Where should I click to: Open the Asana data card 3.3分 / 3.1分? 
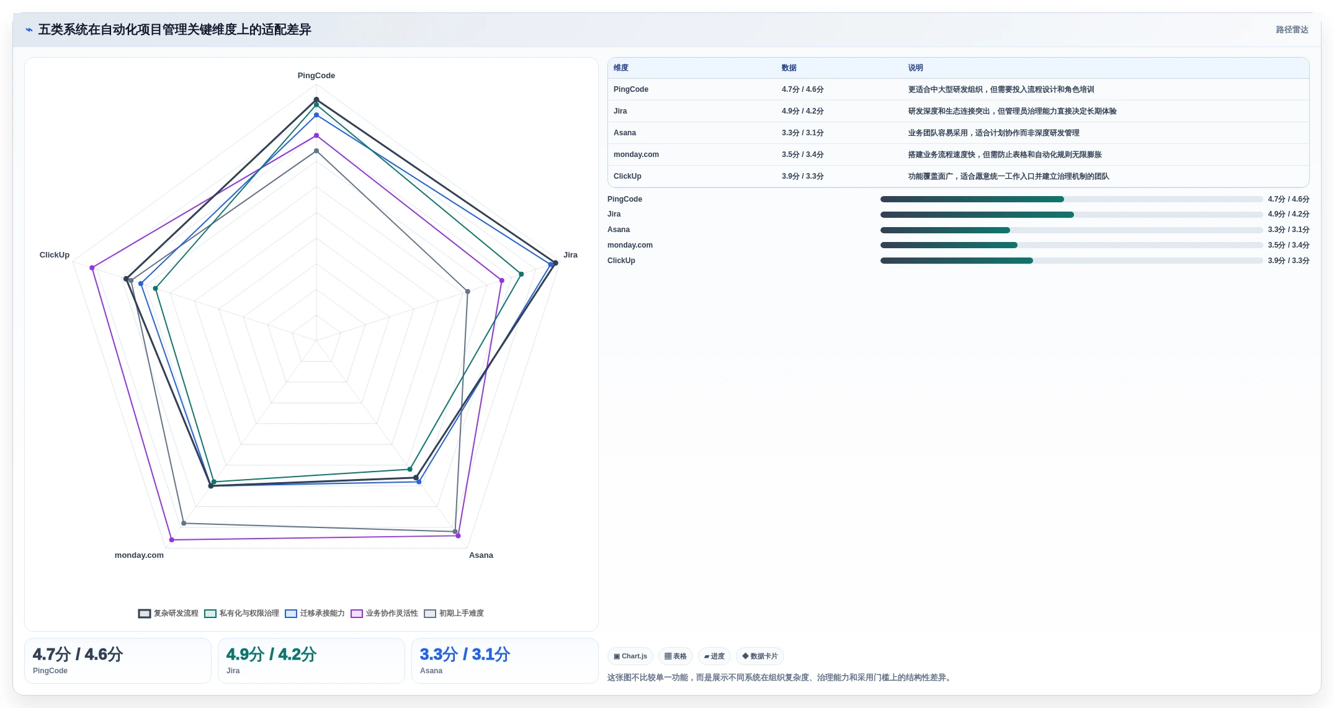click(505, 661)
